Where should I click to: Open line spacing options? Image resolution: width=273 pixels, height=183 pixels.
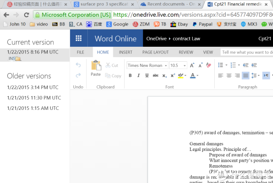coord(255,75)
